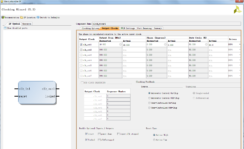This screenshot has width=244, height=149.
Task: Open the Port Renaming tab
Action: pyautogui.click(x=144, y=28)
